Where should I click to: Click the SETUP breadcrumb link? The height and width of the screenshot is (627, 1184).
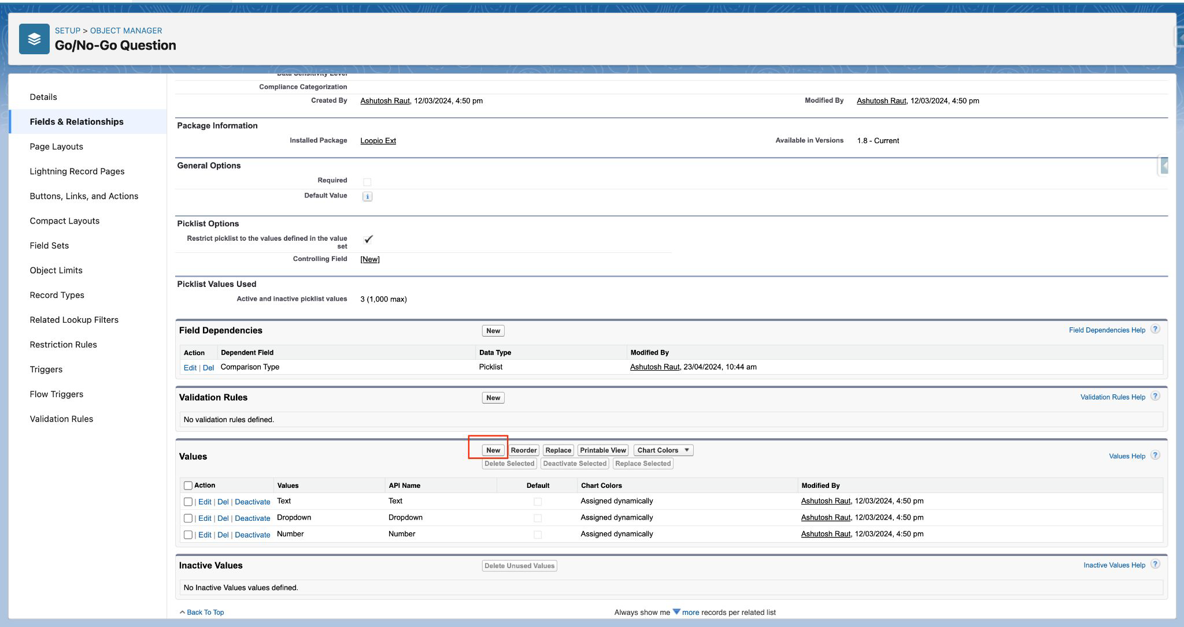click(x=68, y=31)
